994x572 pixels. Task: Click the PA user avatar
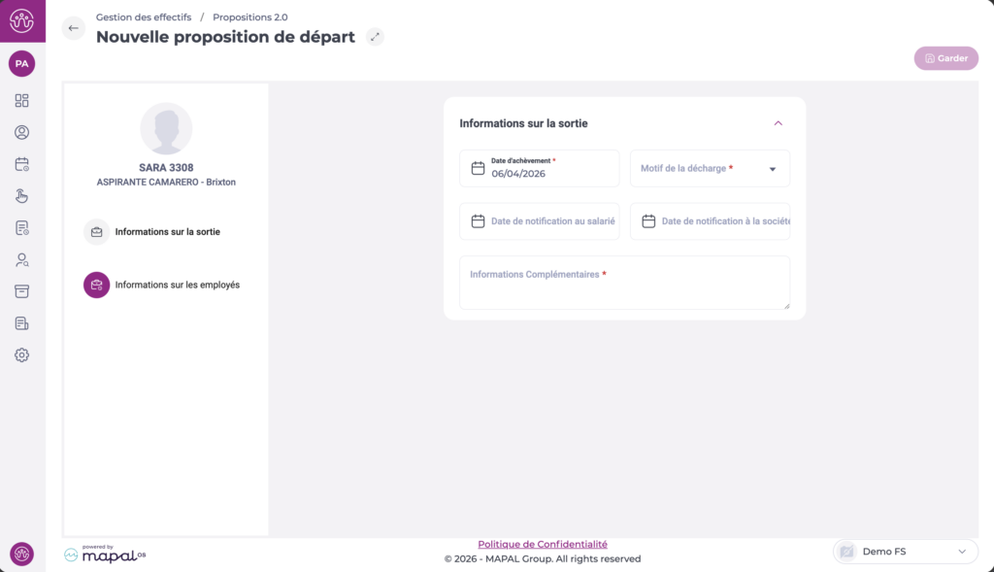(21, 63)
